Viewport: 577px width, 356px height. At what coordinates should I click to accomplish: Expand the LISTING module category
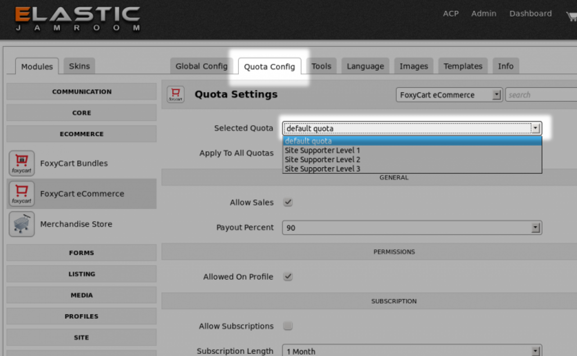coord(82,274)
